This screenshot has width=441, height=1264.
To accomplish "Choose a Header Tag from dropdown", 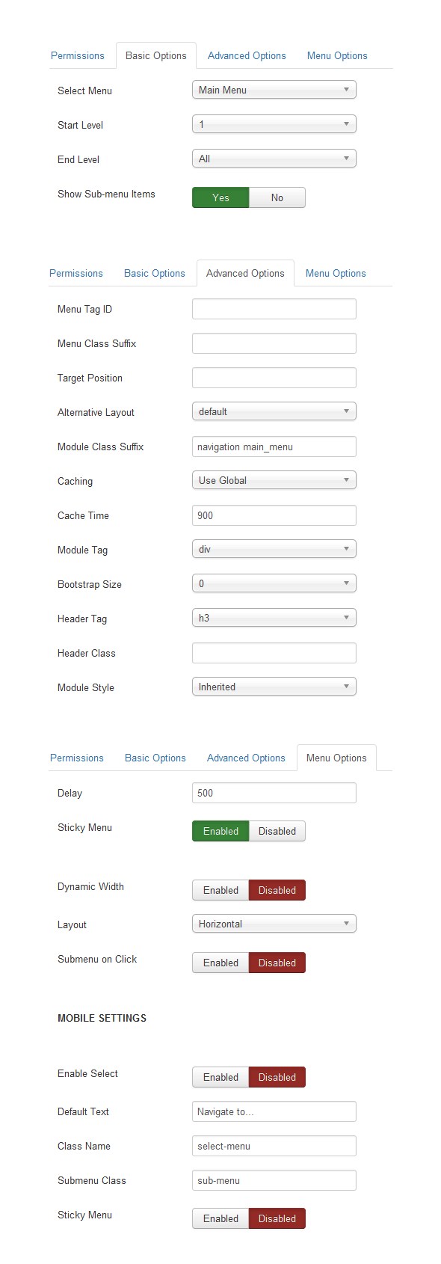I will pyautogui.click(x=274, y=618).
